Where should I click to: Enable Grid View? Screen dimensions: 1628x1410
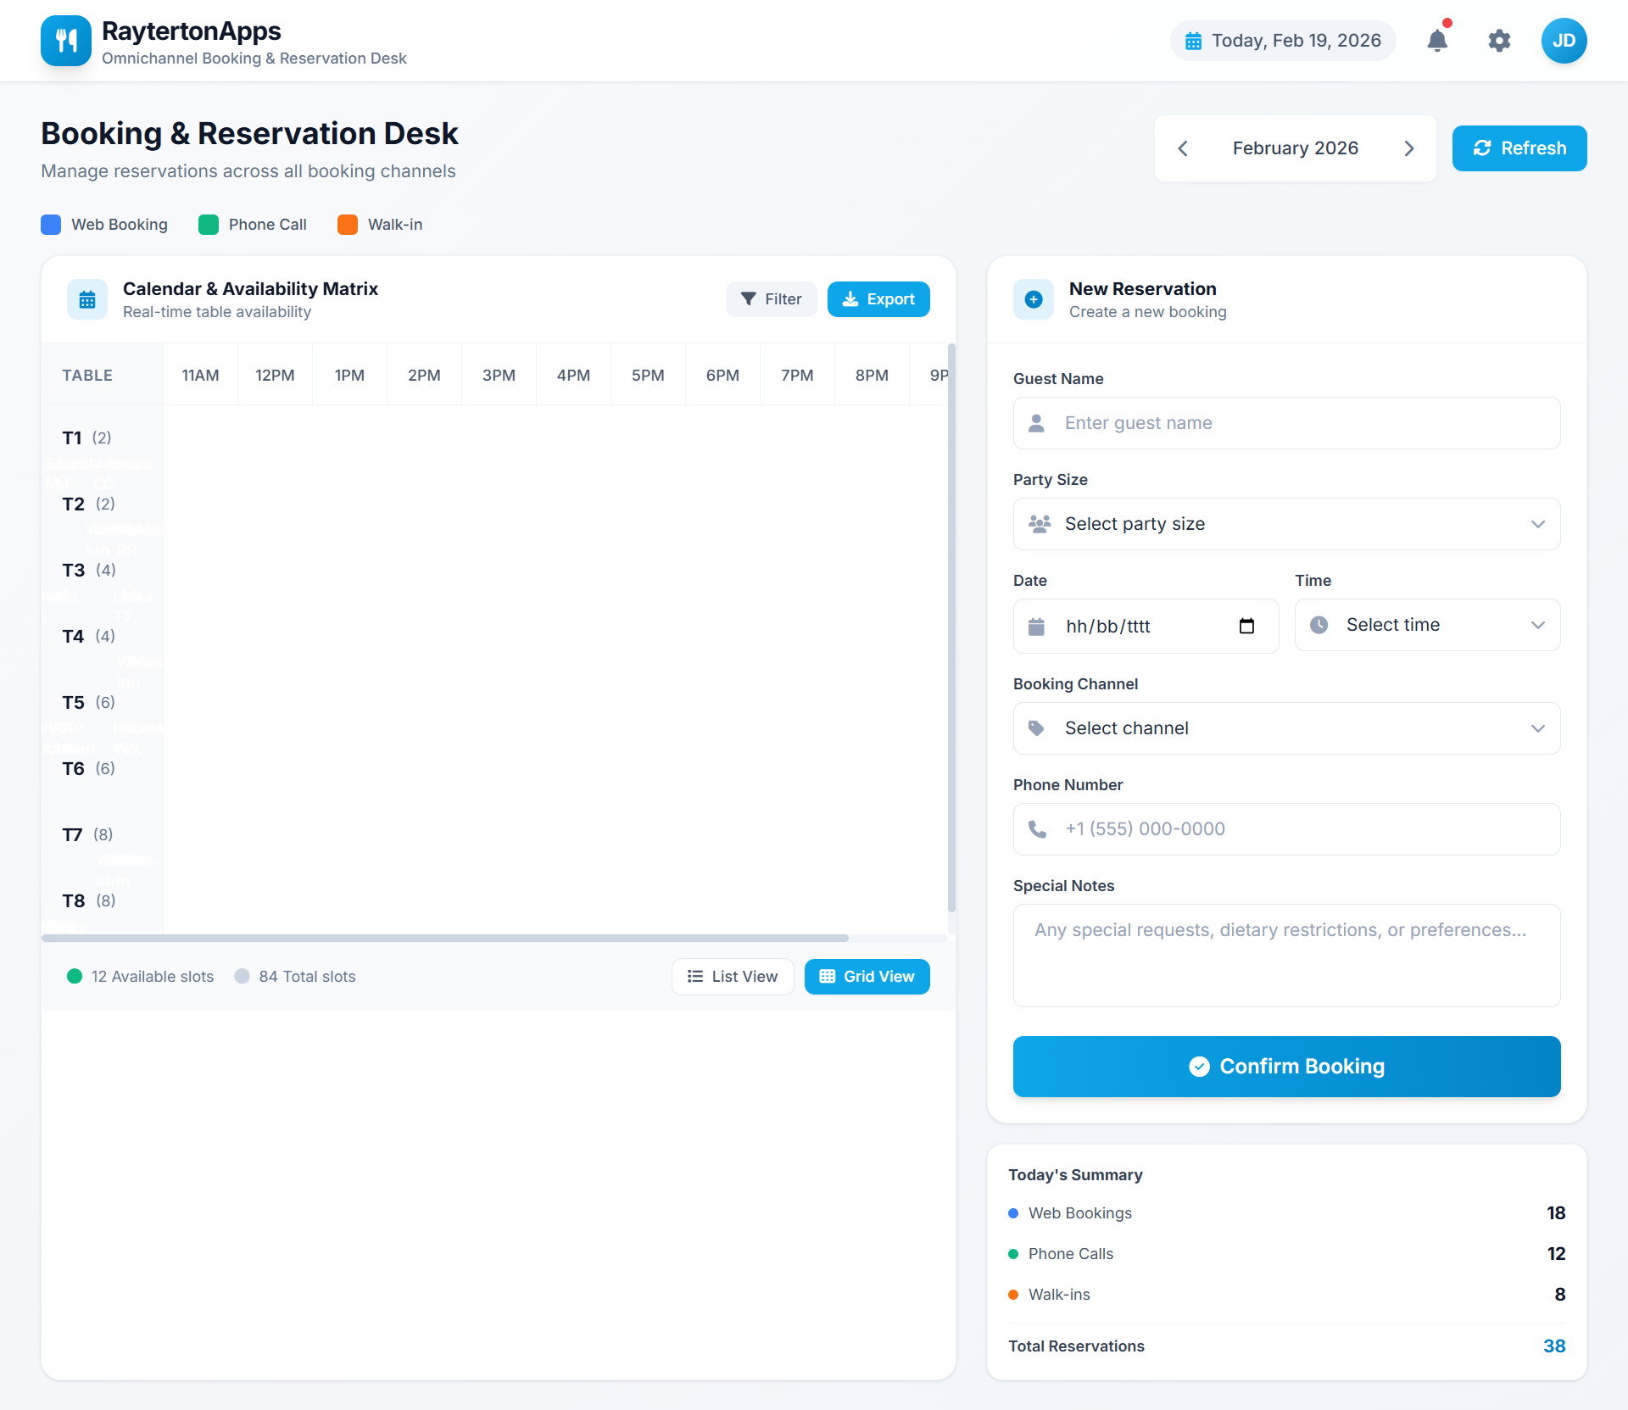pyautogui.click(x=867, y=976)
